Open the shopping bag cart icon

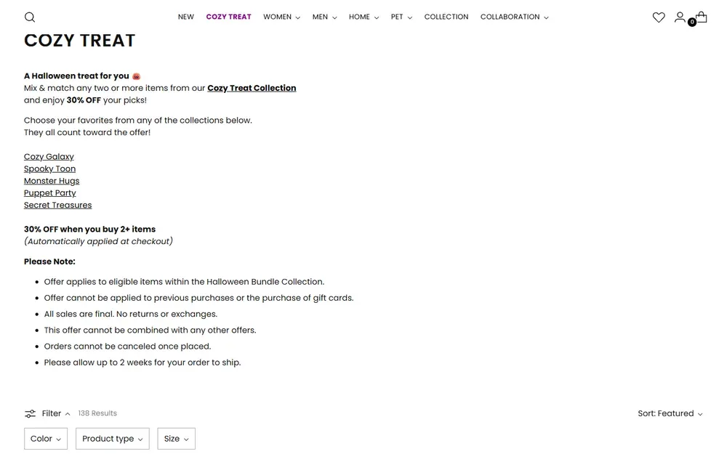click(x=702, y=17)
